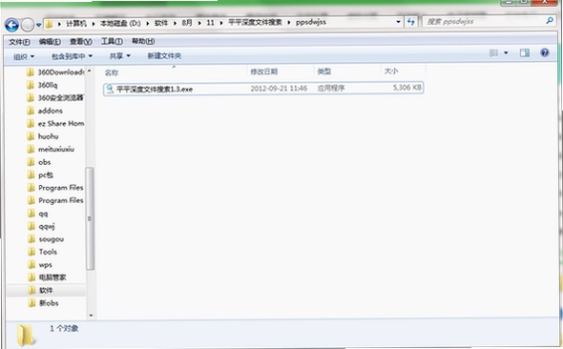Click the refresh icon beside address bar

tap(411, 22)
